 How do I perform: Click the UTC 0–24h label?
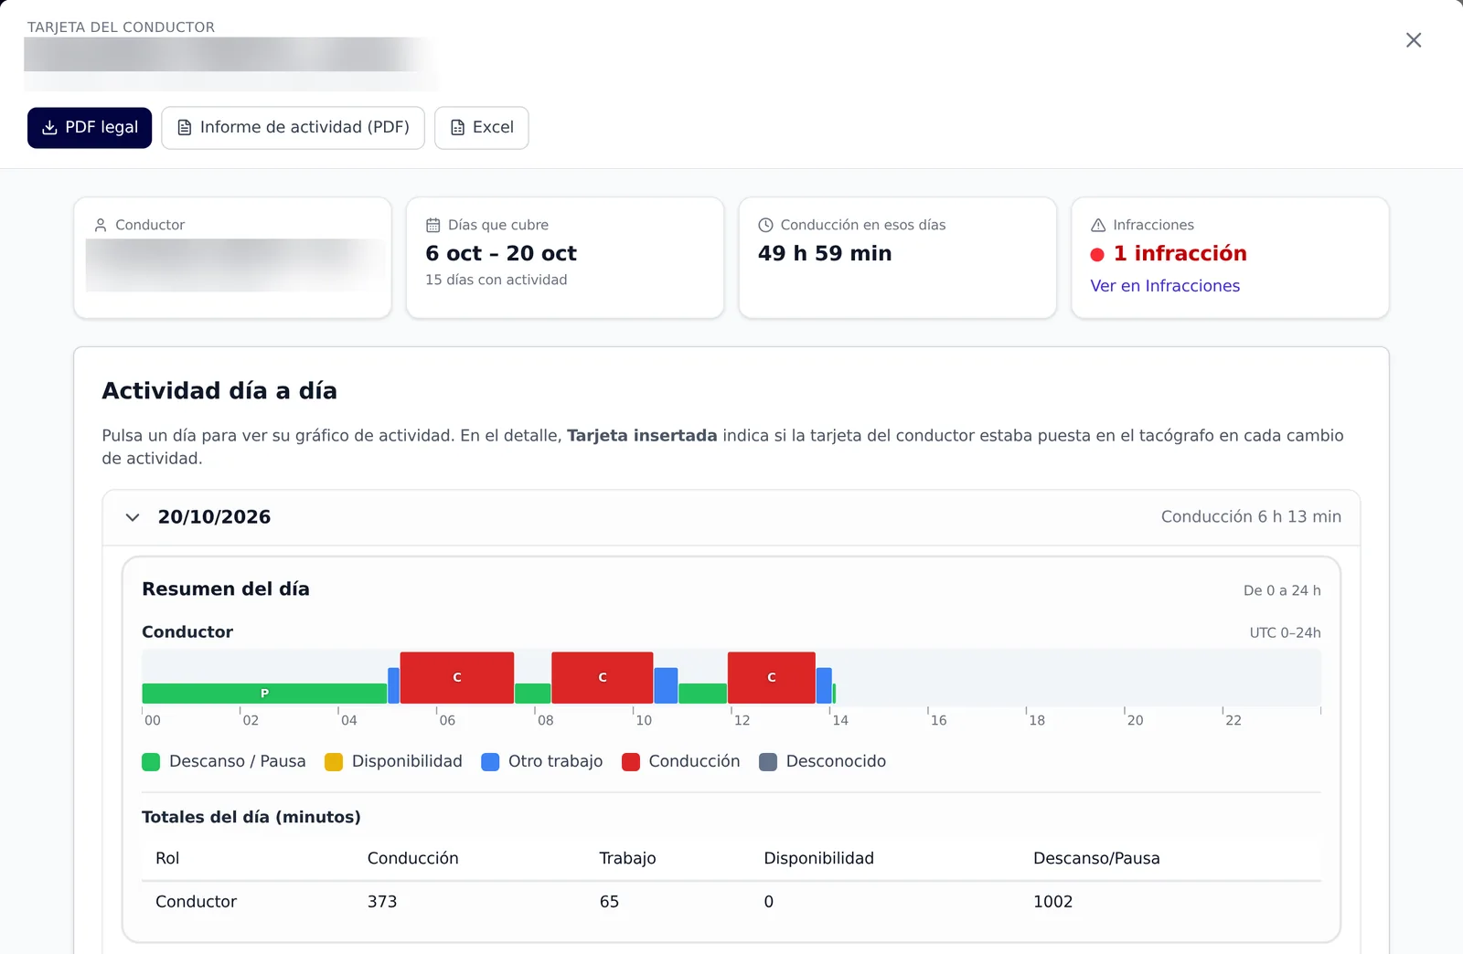coord(1285,633)
